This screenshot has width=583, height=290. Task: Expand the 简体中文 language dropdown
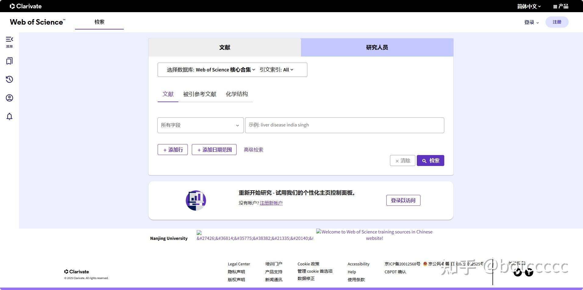tap(529, 6)
